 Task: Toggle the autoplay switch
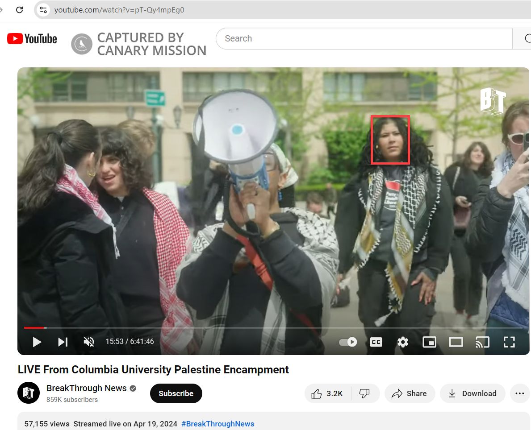[348, 342]
